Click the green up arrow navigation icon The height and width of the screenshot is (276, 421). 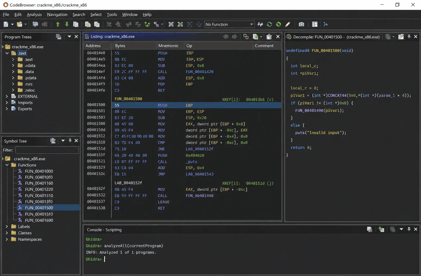point(58,24)
